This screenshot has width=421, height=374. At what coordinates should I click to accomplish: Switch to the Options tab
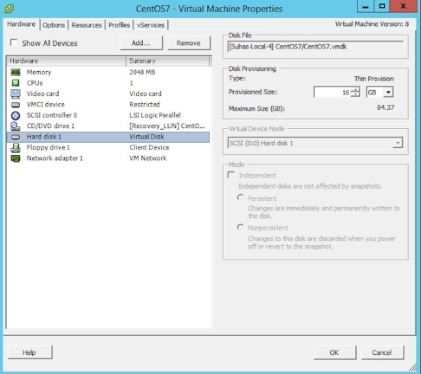(x=54, y=25)
